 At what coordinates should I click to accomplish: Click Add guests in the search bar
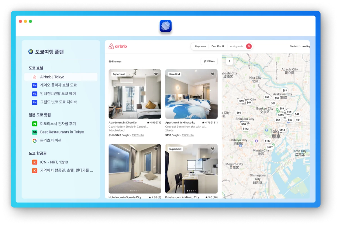coord(237,46)
